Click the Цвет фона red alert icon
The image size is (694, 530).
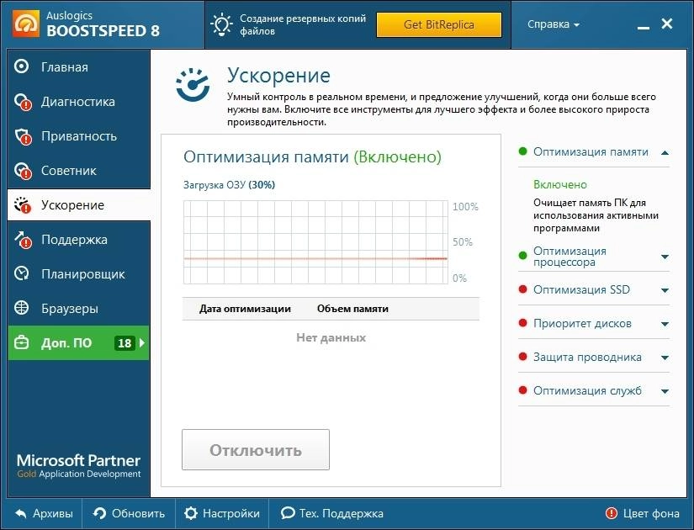coord(612,514)
